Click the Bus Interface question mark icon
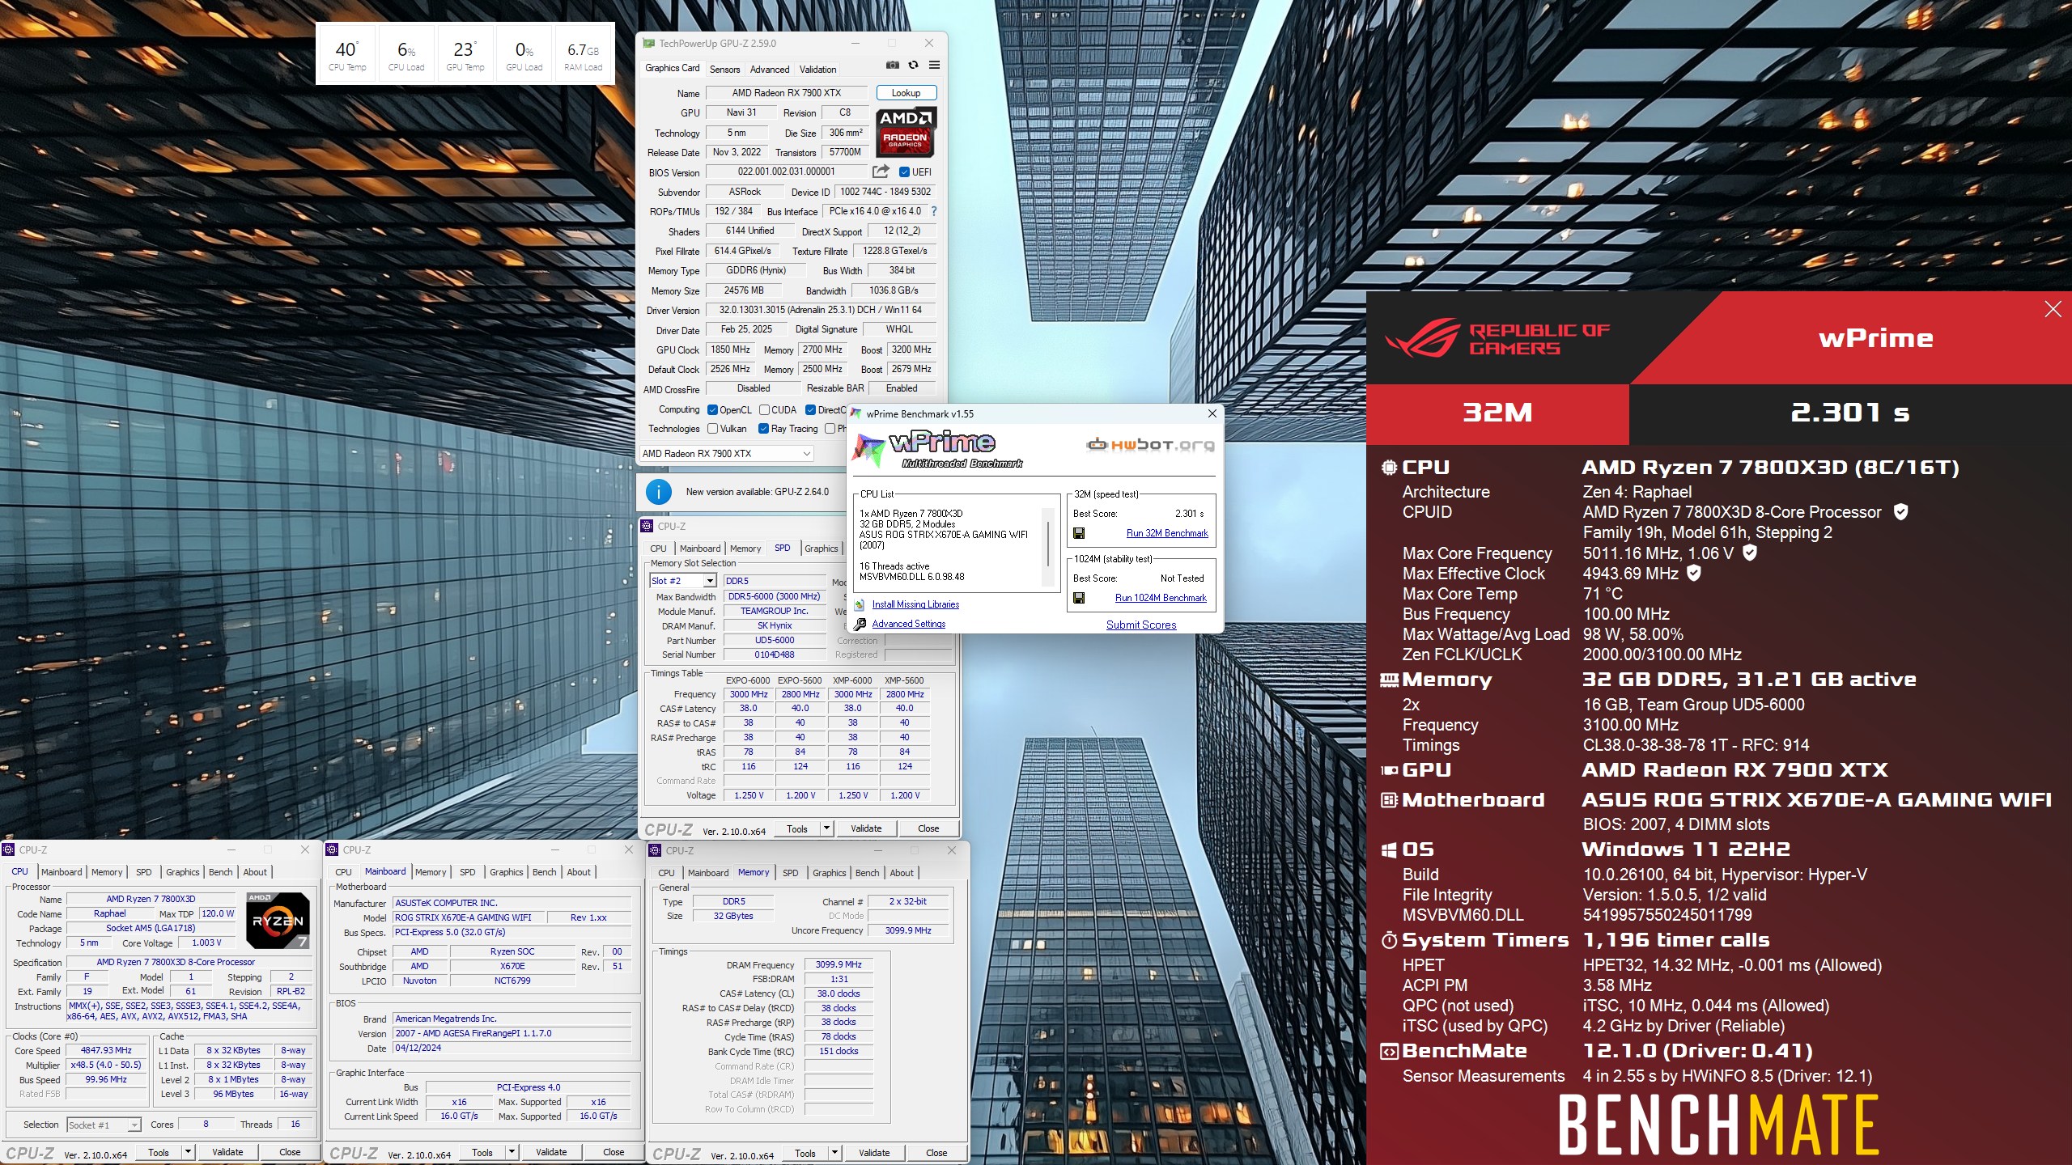This screenshot has width=2072, height=1165. tap(934, 211)
